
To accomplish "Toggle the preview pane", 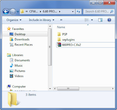I will click(x=100, y=20).
